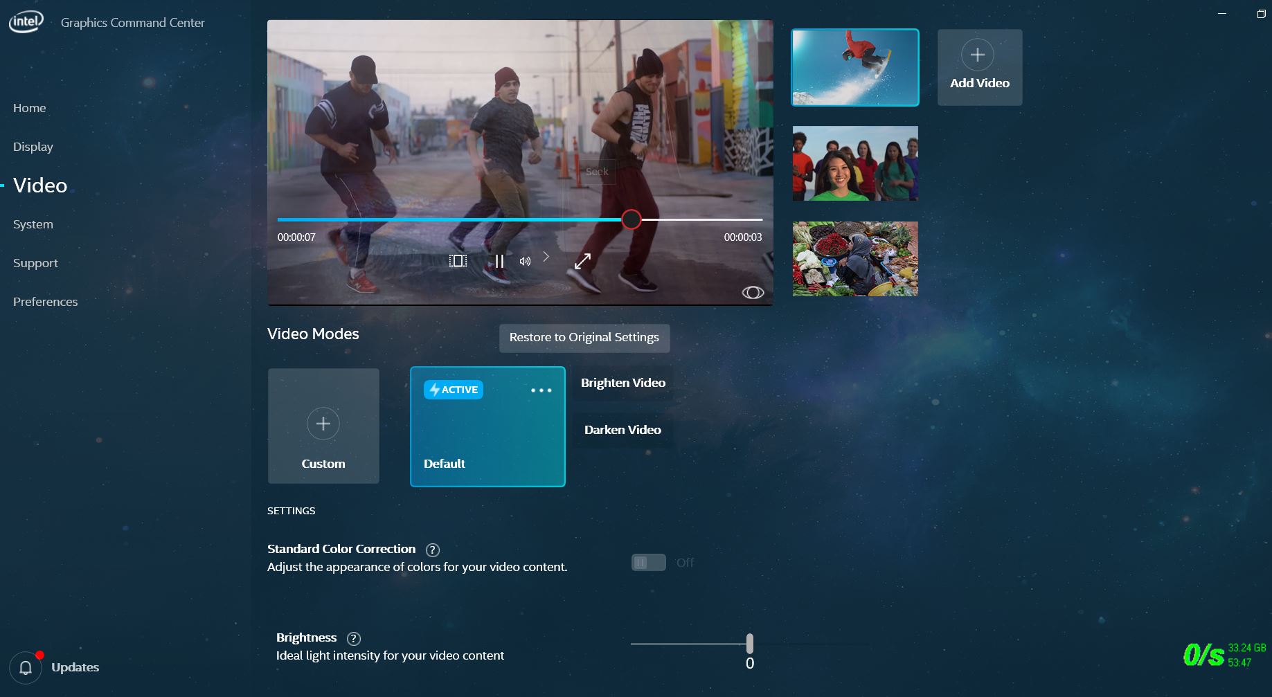The width and height of the screenshot is (1272, 697).
Task: Click the frame split-view icon
Action: point(458,261)
